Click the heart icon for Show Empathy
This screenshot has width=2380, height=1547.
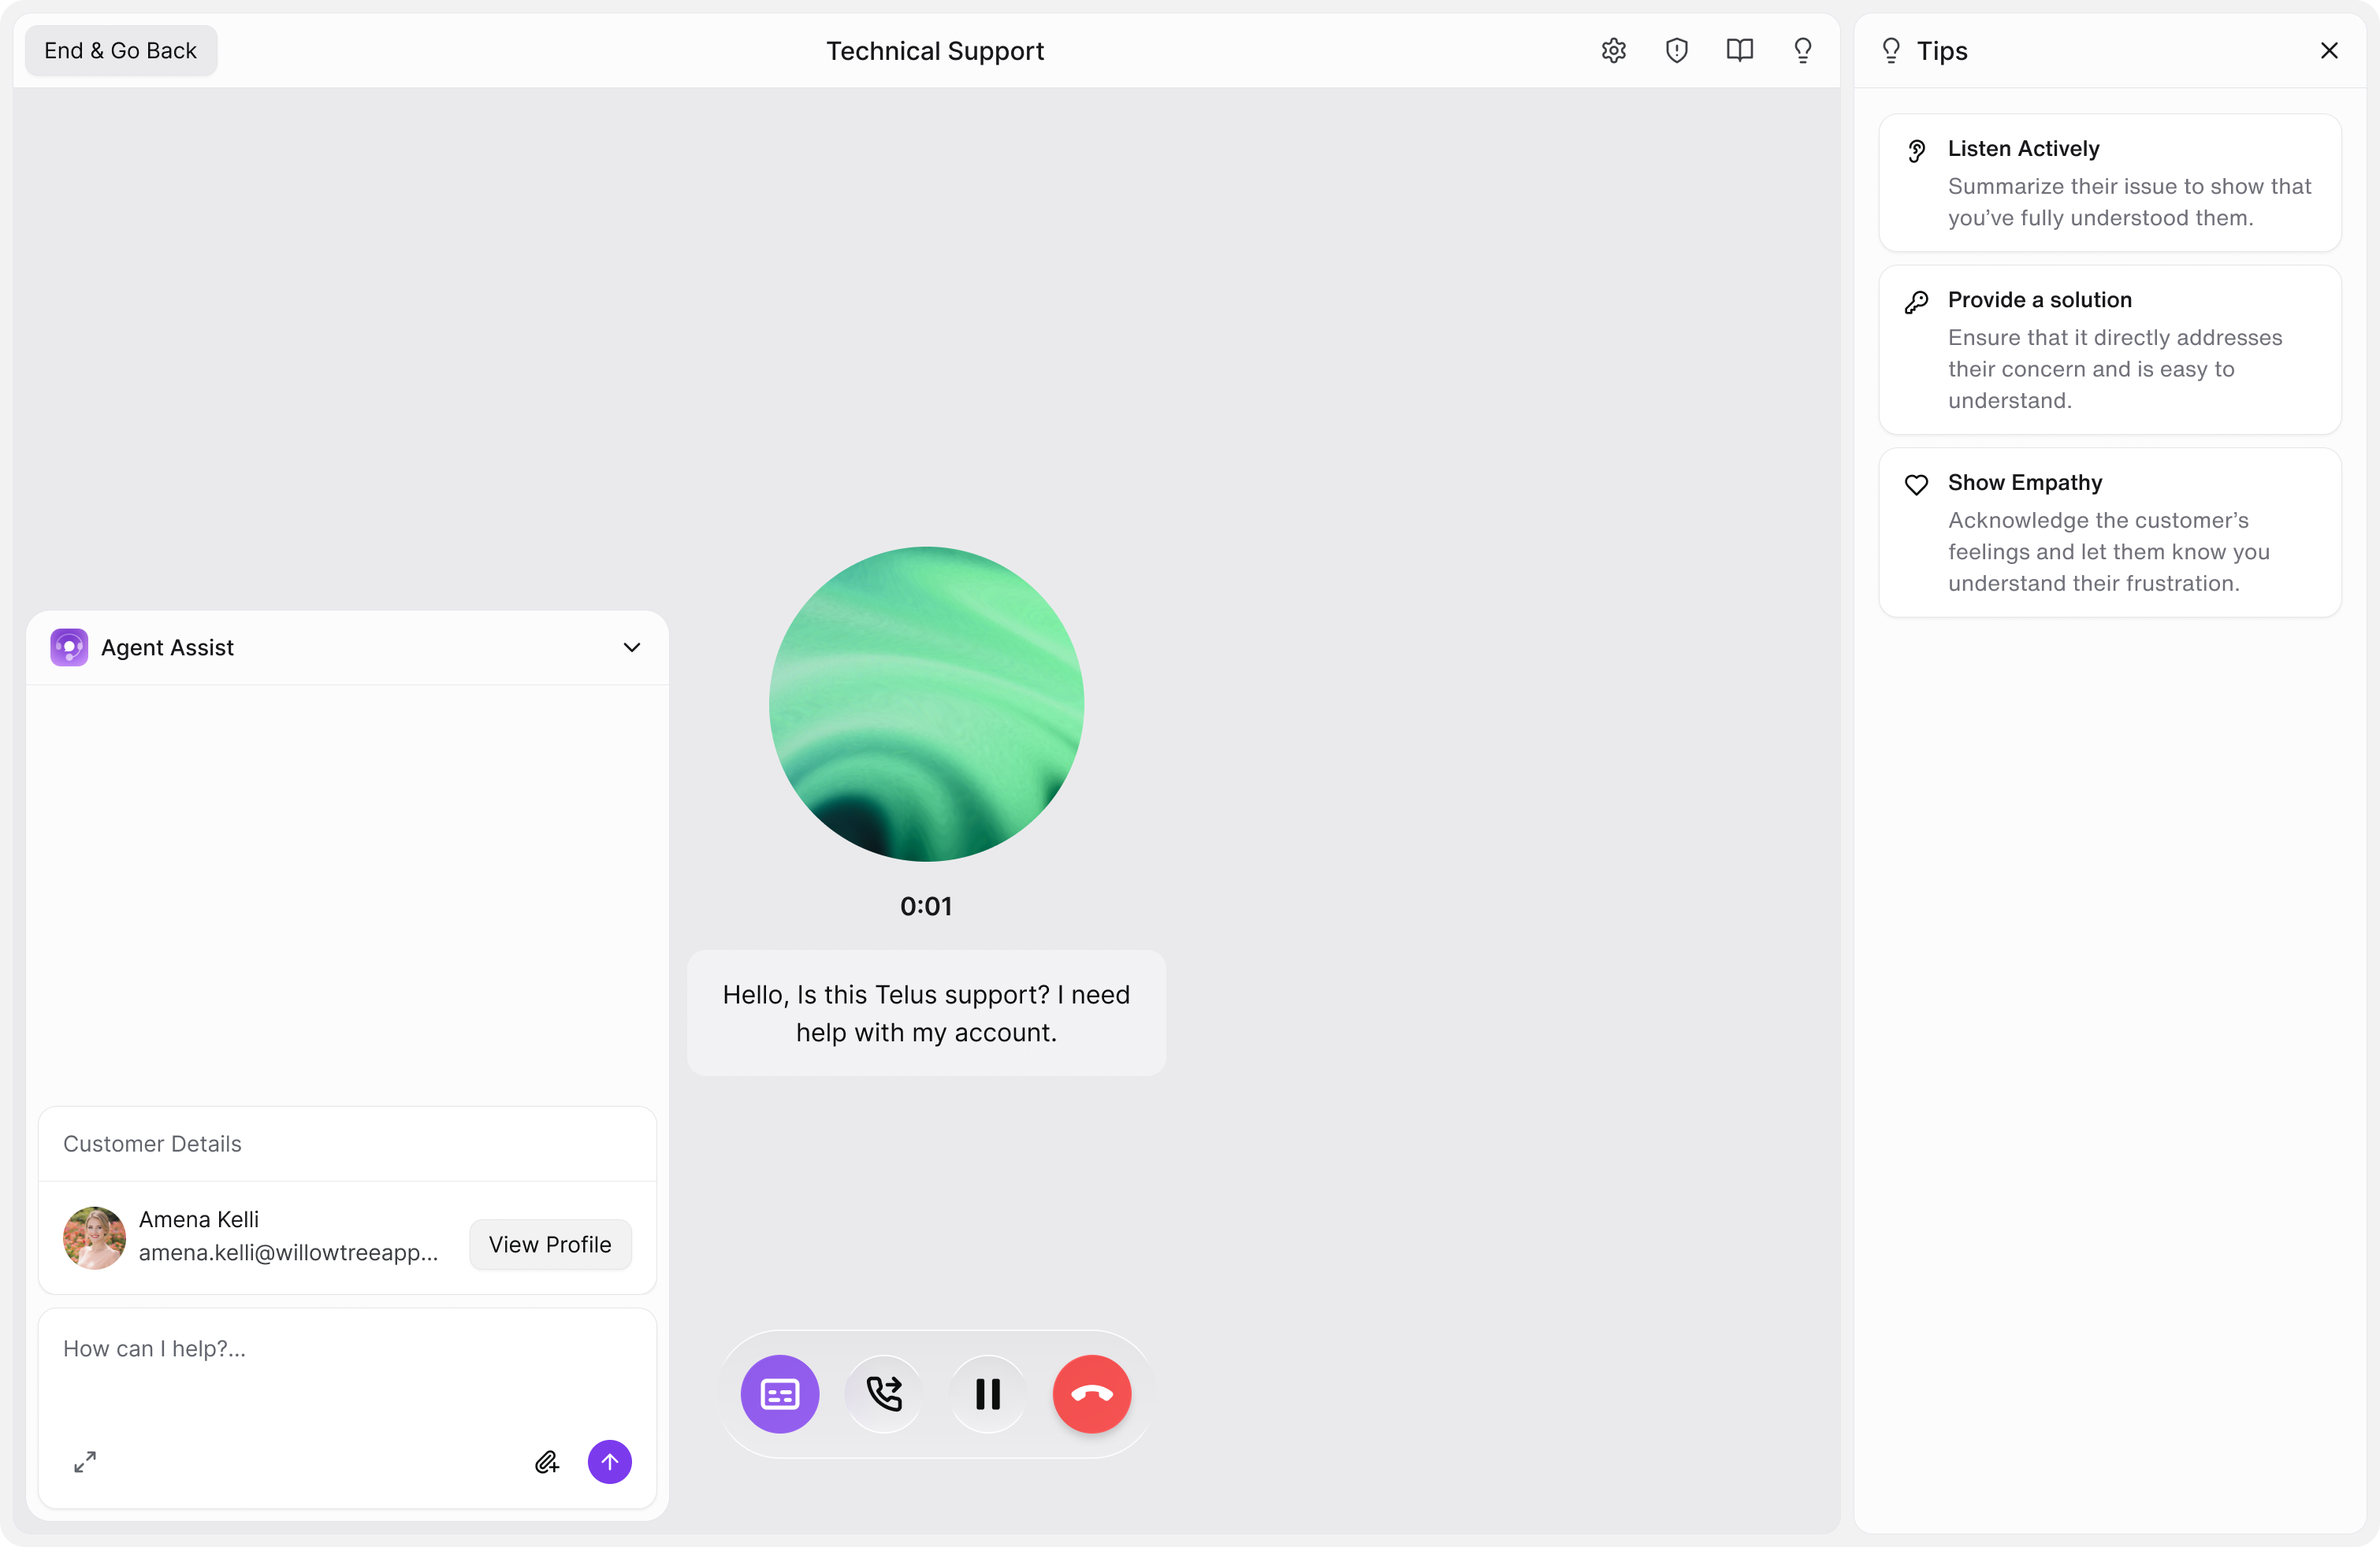pos(1915,484)
